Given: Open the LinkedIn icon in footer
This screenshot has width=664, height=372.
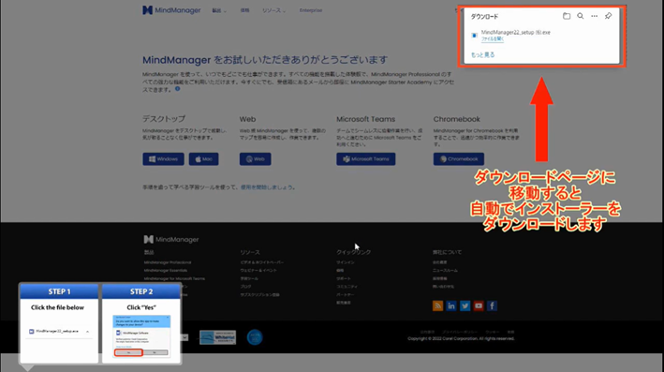Looking at the screenshot, I should (451, 305).
